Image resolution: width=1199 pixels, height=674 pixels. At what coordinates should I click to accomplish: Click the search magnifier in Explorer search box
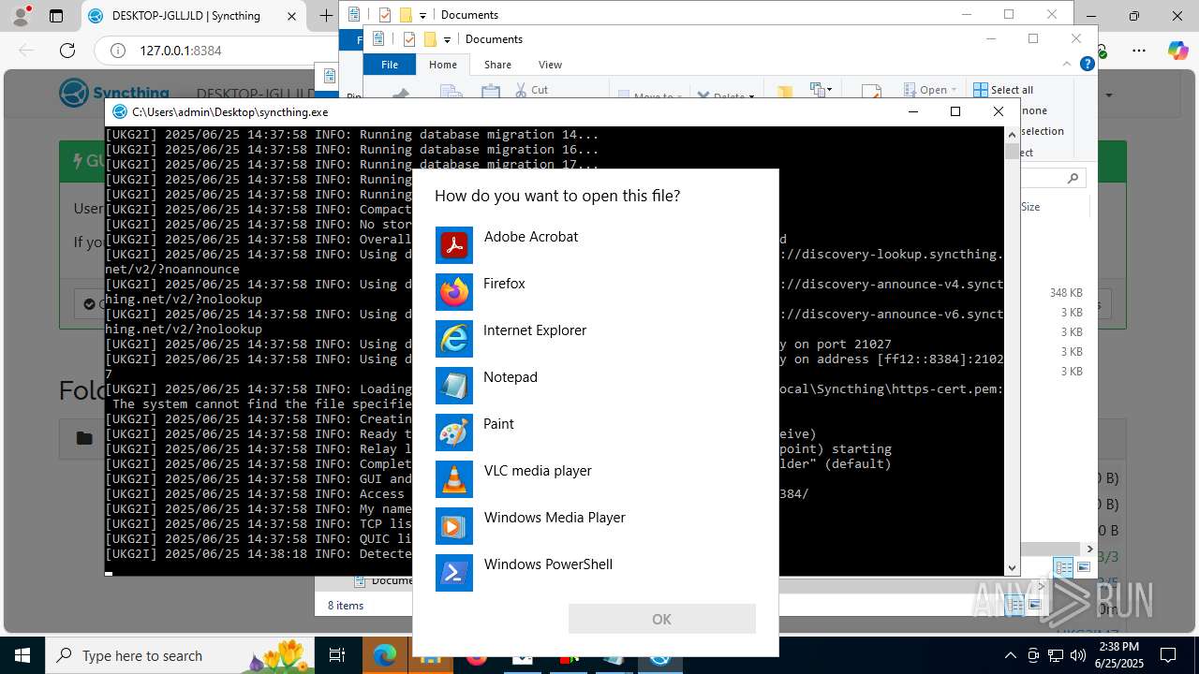coord(1073,178)
